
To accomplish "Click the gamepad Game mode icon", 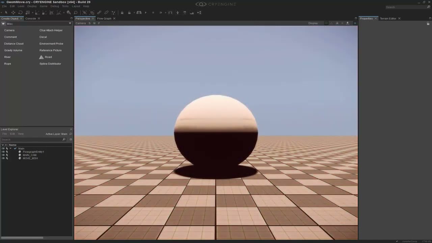I will [139, 12].
